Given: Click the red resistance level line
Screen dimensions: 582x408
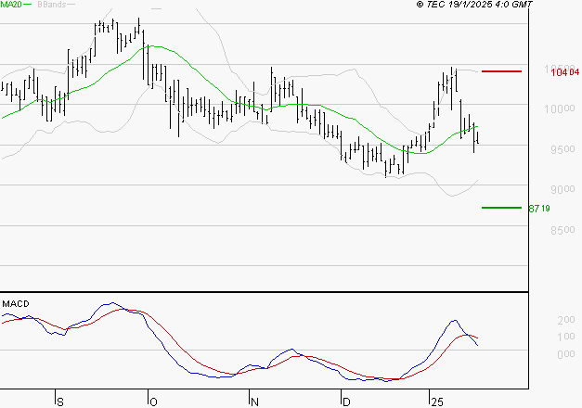Looking at the screenshot, I should (501, 71).
